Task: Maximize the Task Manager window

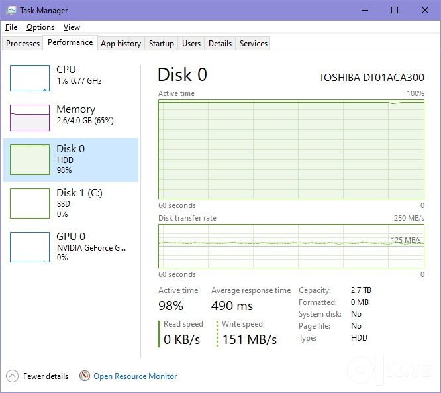Action: pyautogui.click(x=395, y=10)
